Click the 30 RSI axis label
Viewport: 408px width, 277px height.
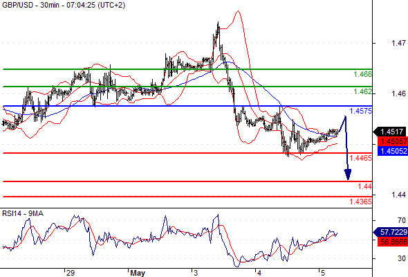pyautogui.click(x=402, y=258)
